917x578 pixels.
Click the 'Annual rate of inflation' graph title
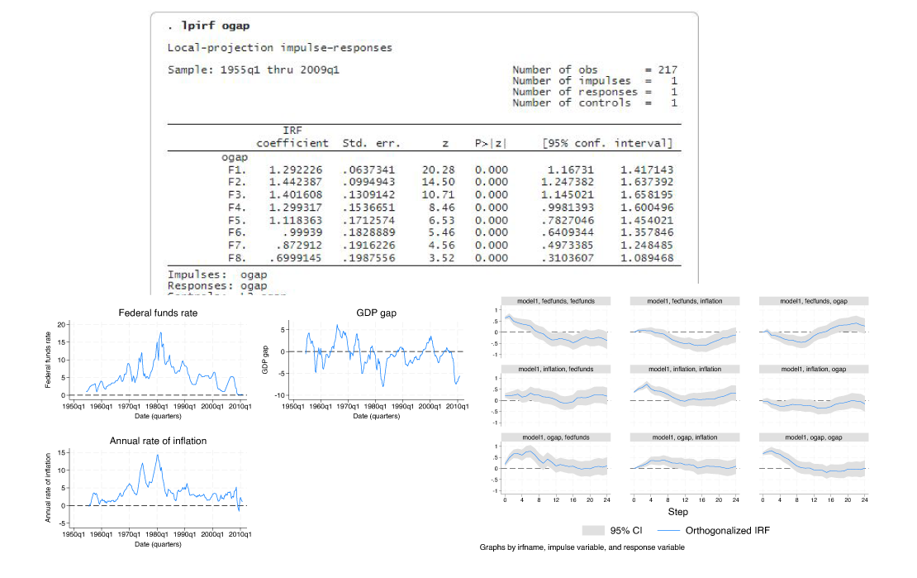158,441
